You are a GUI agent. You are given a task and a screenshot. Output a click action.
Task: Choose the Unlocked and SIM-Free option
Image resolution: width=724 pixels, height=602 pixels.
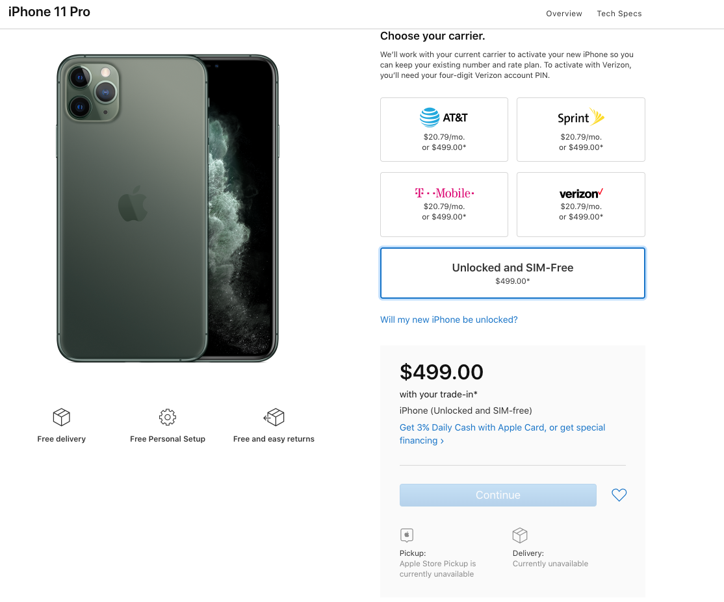pyautogui.click(x=512, y=273)
